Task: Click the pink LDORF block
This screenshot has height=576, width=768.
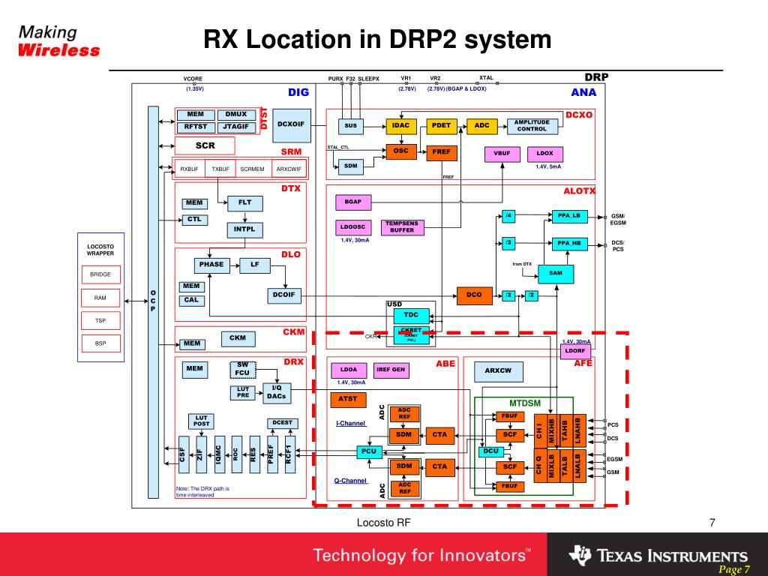Action: [575, 352]
